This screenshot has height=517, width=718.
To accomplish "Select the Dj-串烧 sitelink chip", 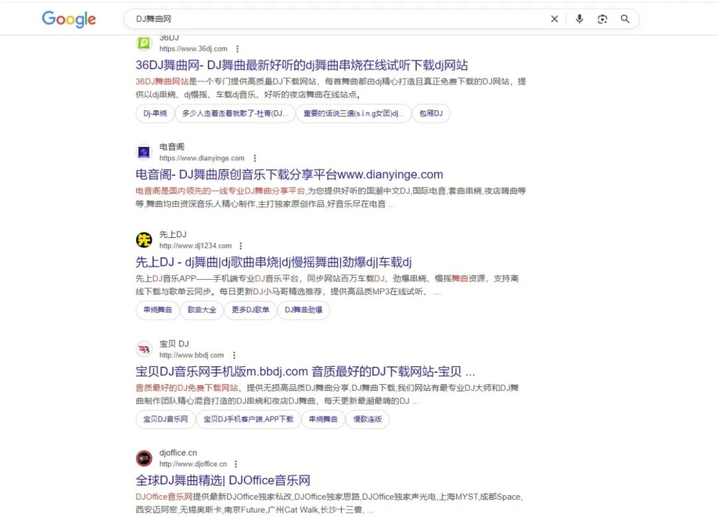I will pos(155,114).
